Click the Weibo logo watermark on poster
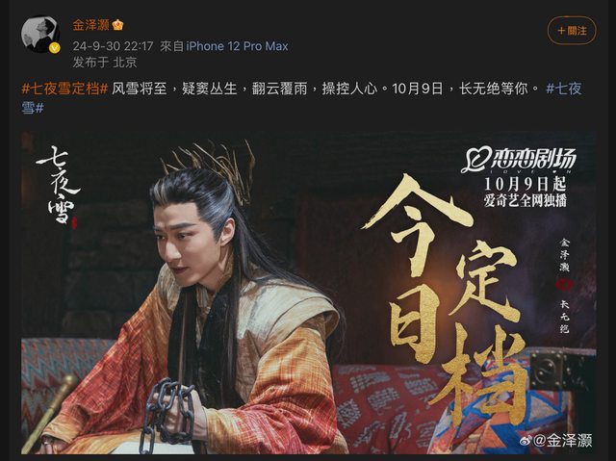Screen dimensions: 616x461 526,441
